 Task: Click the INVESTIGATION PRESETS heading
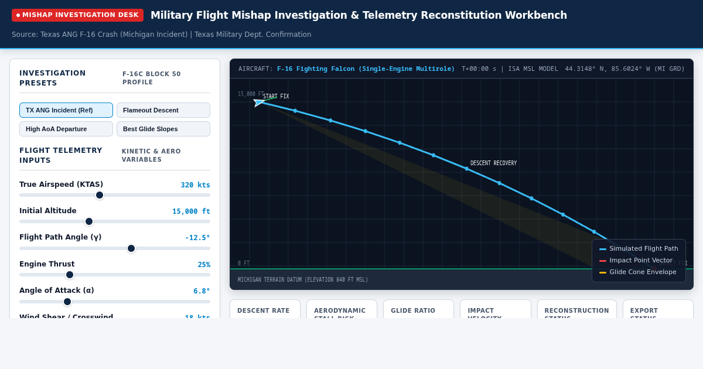click(x=53, y=78)
